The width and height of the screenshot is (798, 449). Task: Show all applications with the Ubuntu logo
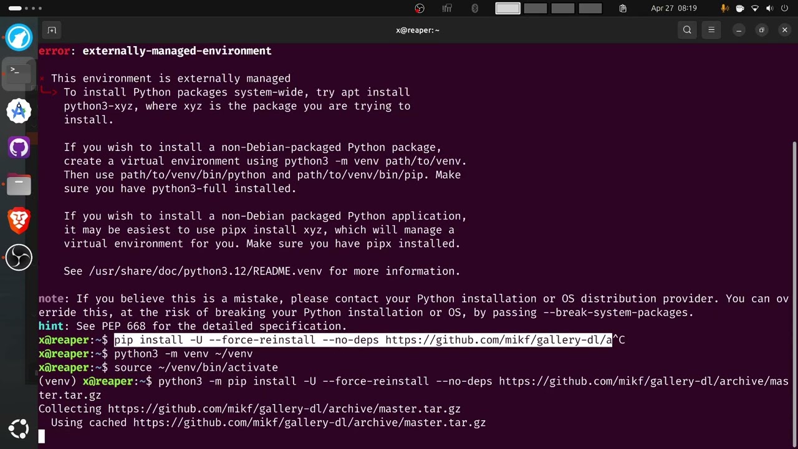[x=19, y=429]
